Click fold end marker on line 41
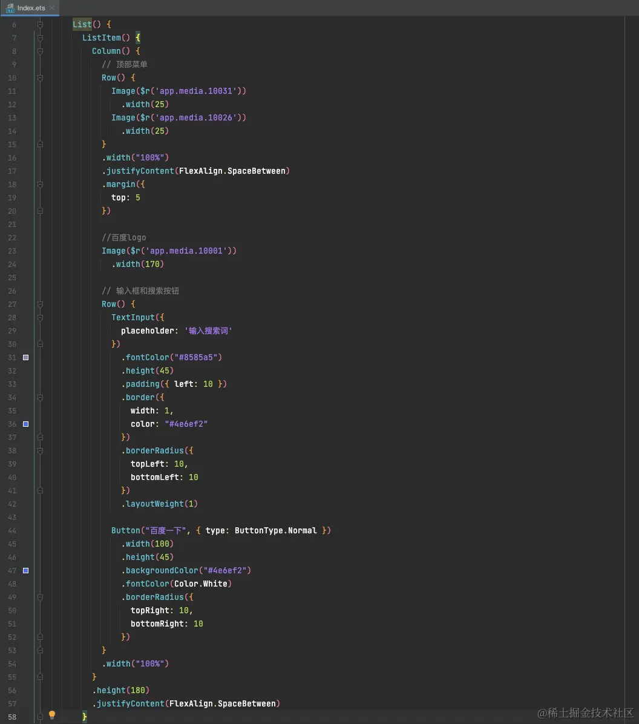Viewport: 639px width, 724px height. pos(40,491)
